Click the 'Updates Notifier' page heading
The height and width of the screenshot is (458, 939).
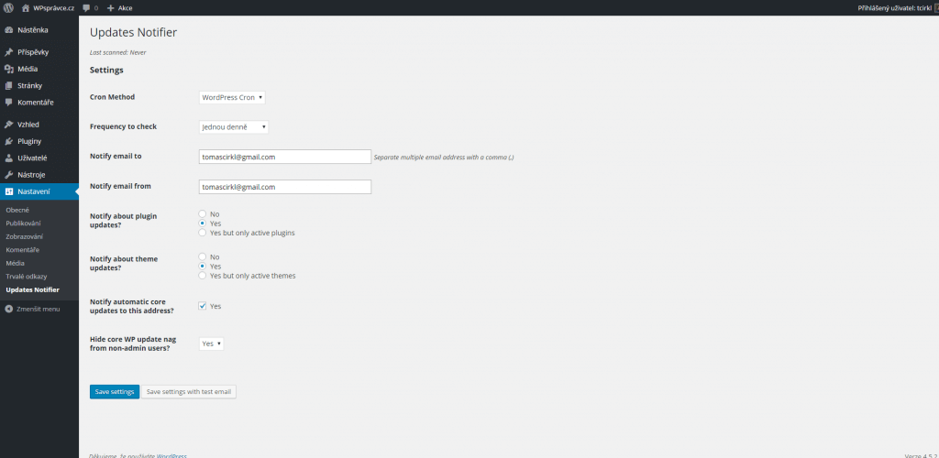click(x=133, y=32)
